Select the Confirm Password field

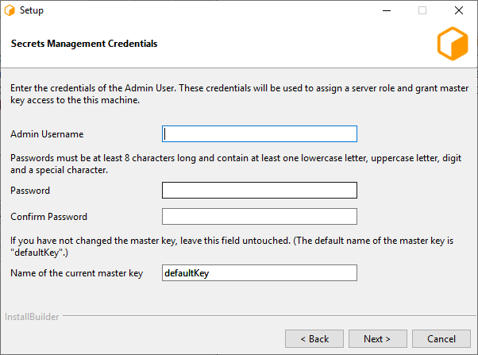(260, 217)
